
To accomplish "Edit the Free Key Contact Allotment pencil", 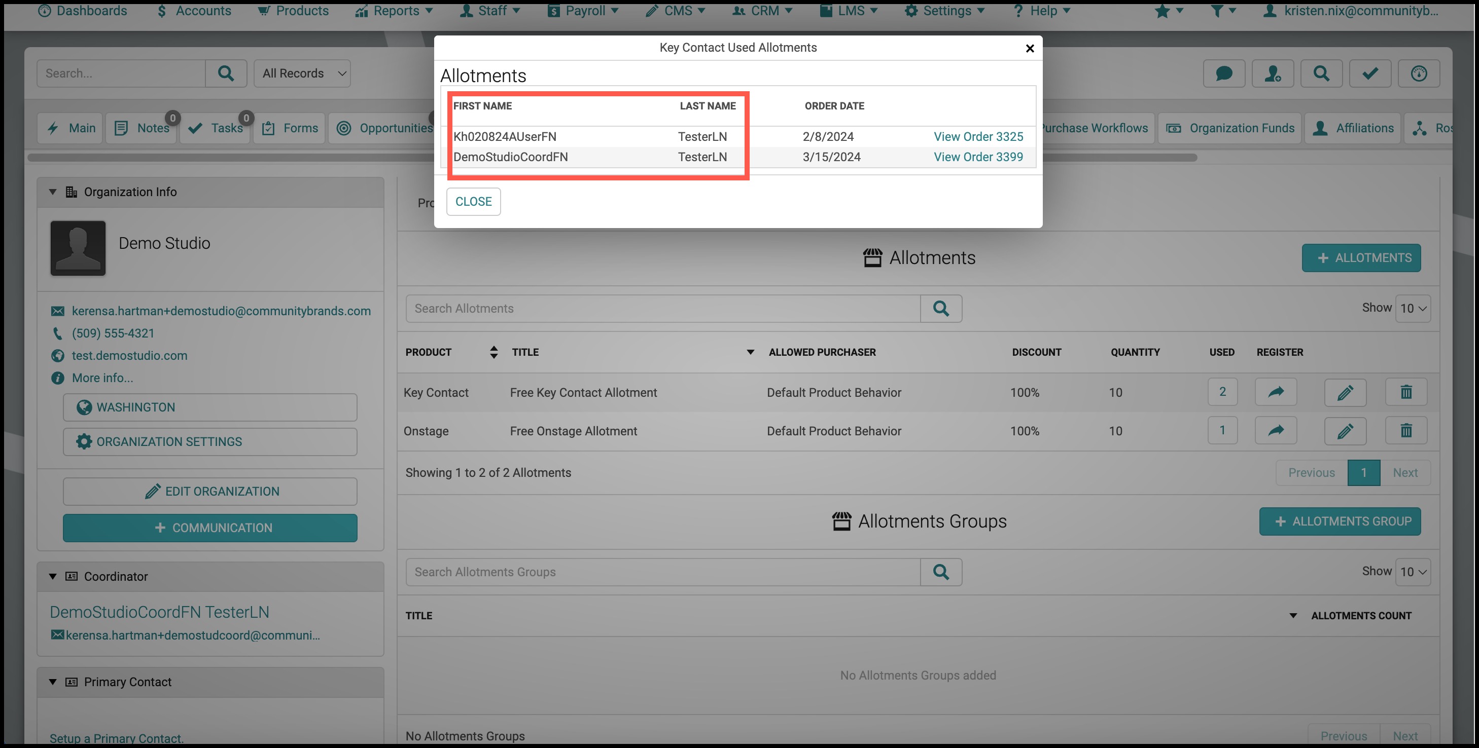I will 1345,392.
